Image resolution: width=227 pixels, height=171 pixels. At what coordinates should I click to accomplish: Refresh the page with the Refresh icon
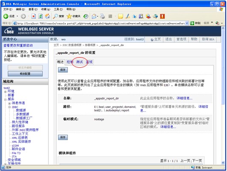pyautogui.click(x=41, y=16)
